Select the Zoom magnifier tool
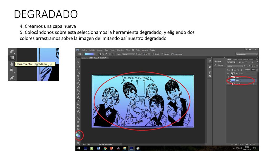 [x=78, y=129]
